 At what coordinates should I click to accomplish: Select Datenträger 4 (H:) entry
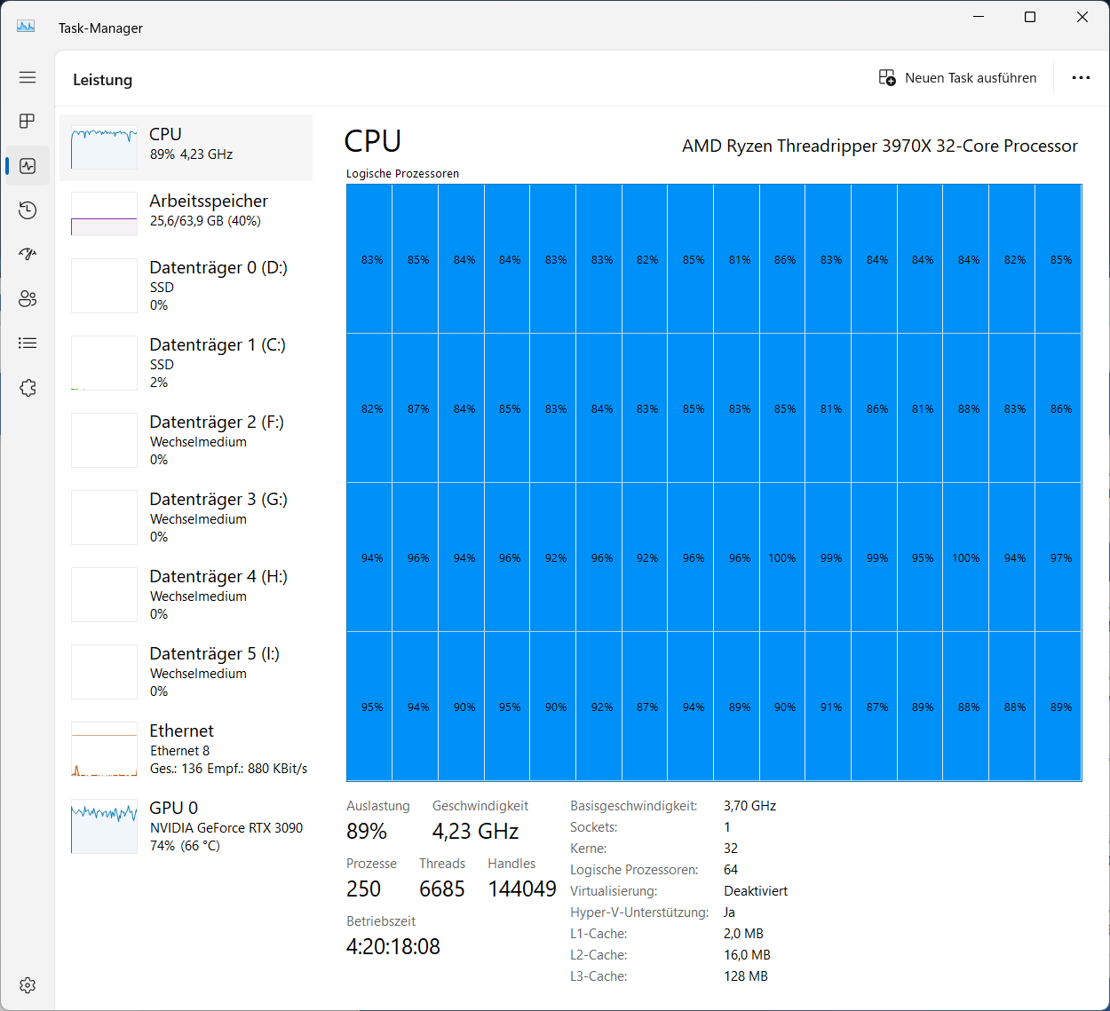pos(186,595)
